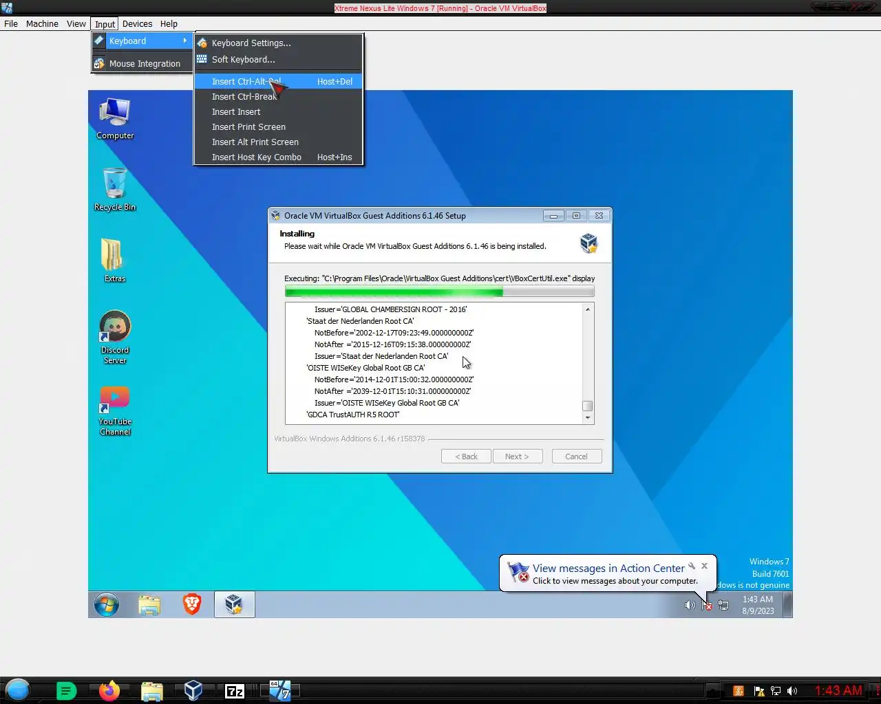Click the install log scrollbar down arrow
The height and width of the screenshot is (704, 881).
(588, 417)
